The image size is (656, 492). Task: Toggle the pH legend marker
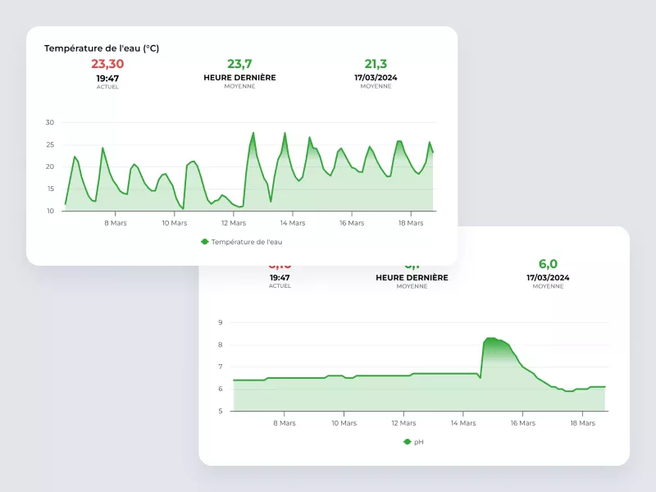(407, 442)
